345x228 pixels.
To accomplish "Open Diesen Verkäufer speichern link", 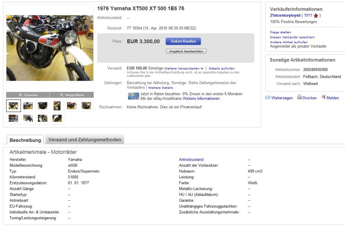I will tap(292, 37).
